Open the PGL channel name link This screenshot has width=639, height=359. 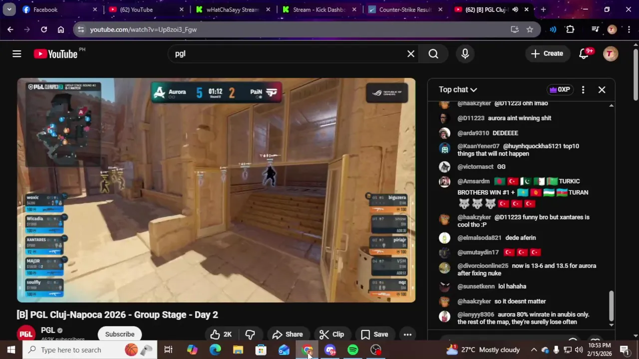tap(48, 330)
